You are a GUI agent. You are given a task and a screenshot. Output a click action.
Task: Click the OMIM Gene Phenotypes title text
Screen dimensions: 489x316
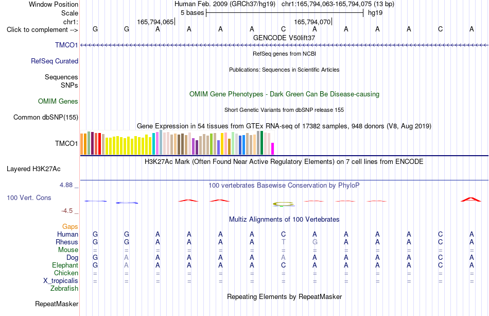tap(285, 94)
